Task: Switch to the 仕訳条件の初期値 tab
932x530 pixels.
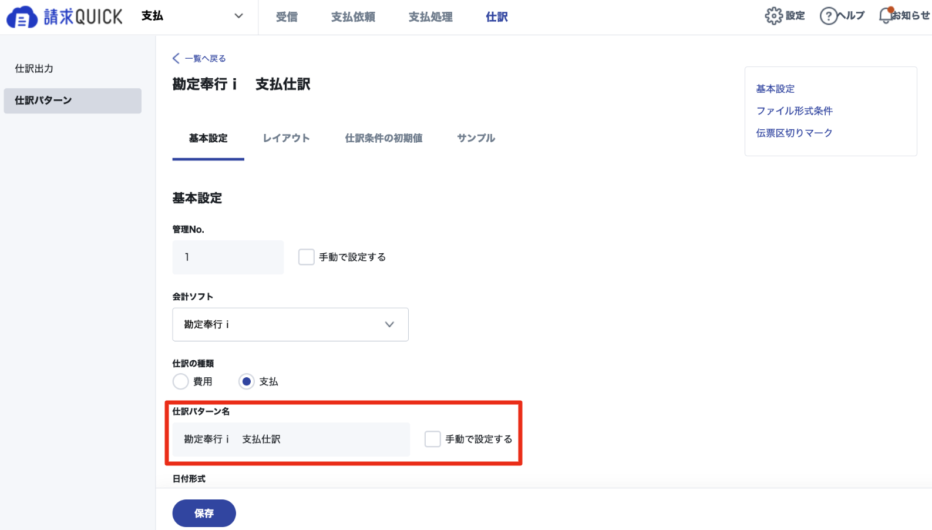Action: [x=384, y=139]
